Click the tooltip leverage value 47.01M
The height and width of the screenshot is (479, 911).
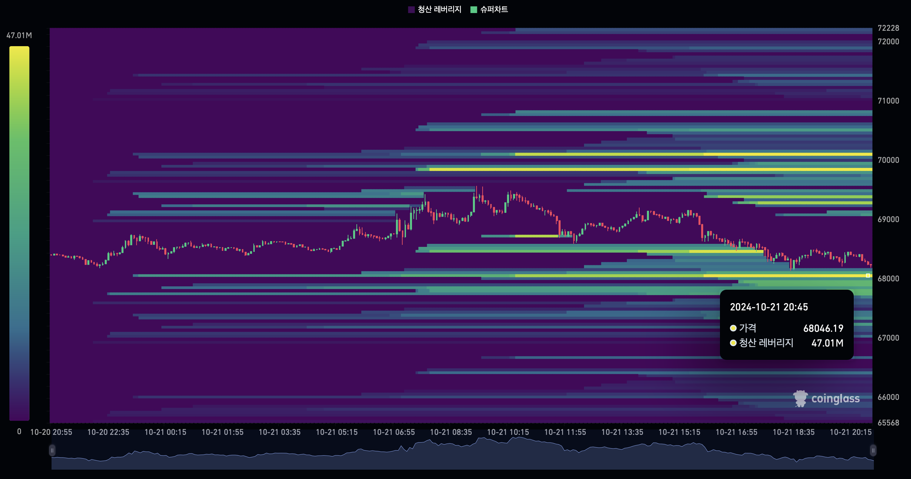[827, 343]
